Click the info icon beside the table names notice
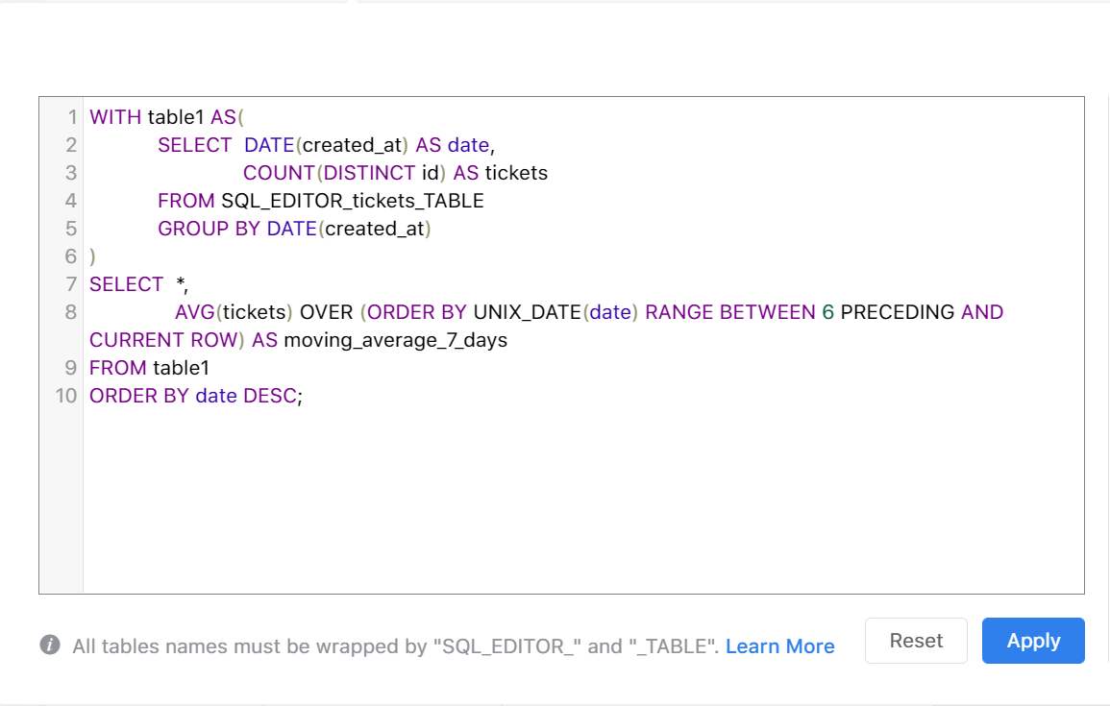Screen dimensions: 1110x706 [x=50, y=645]
